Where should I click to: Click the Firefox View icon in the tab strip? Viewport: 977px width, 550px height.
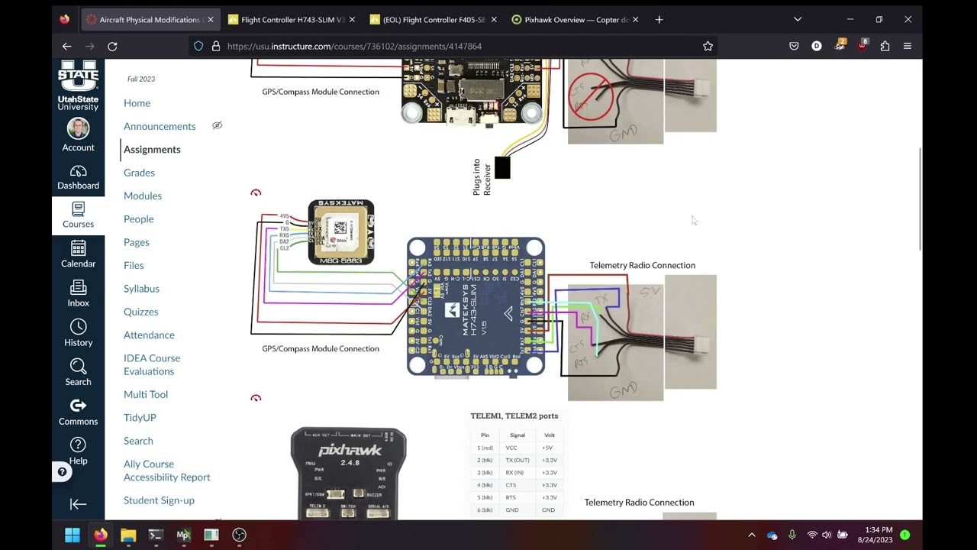tap(64, 19)
